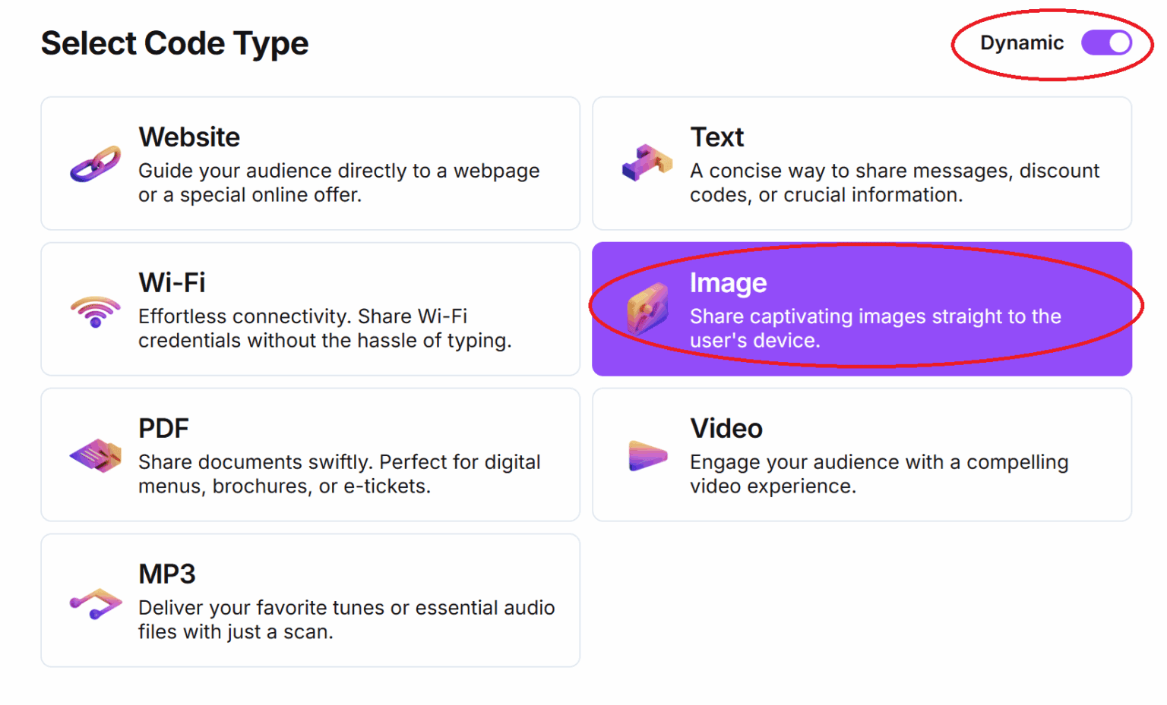Click the icon inside the highlighted Image card
The image size is (1167, 705).
(x=646, y=308)
